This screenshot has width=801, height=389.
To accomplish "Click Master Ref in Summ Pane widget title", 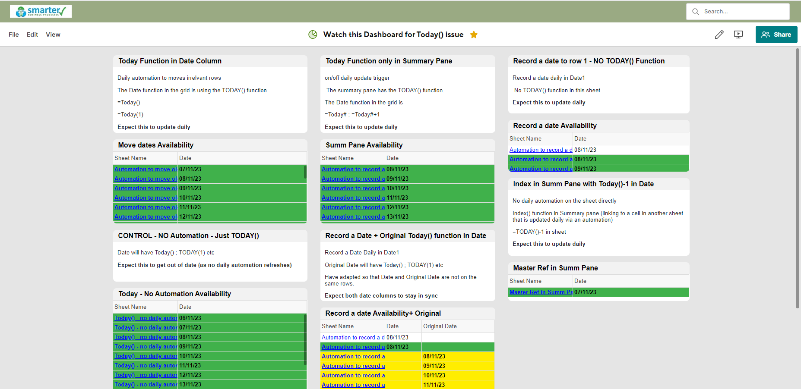I will click(555, 268).
